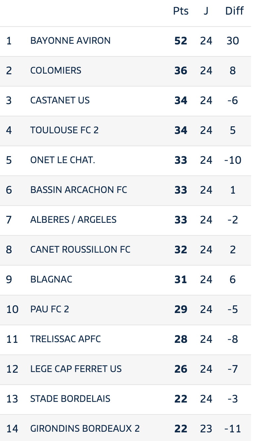
Task: Click the Pts column header
Action: (181, 11)
